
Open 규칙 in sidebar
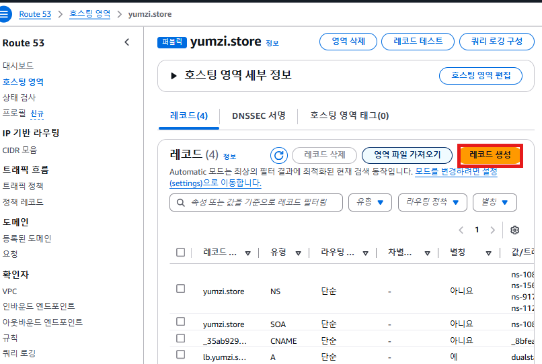tap(10, 338)
